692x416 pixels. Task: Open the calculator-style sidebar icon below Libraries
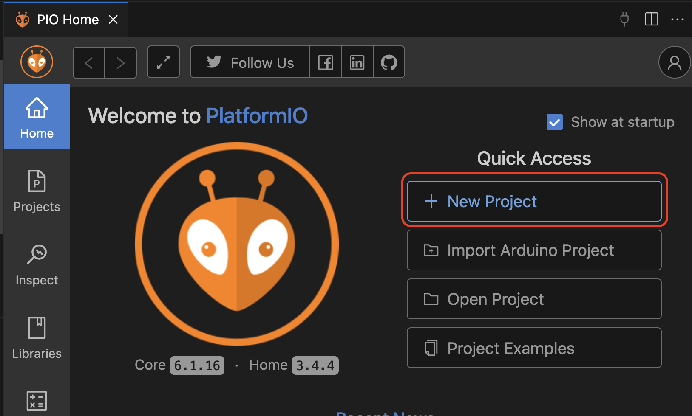37,401
